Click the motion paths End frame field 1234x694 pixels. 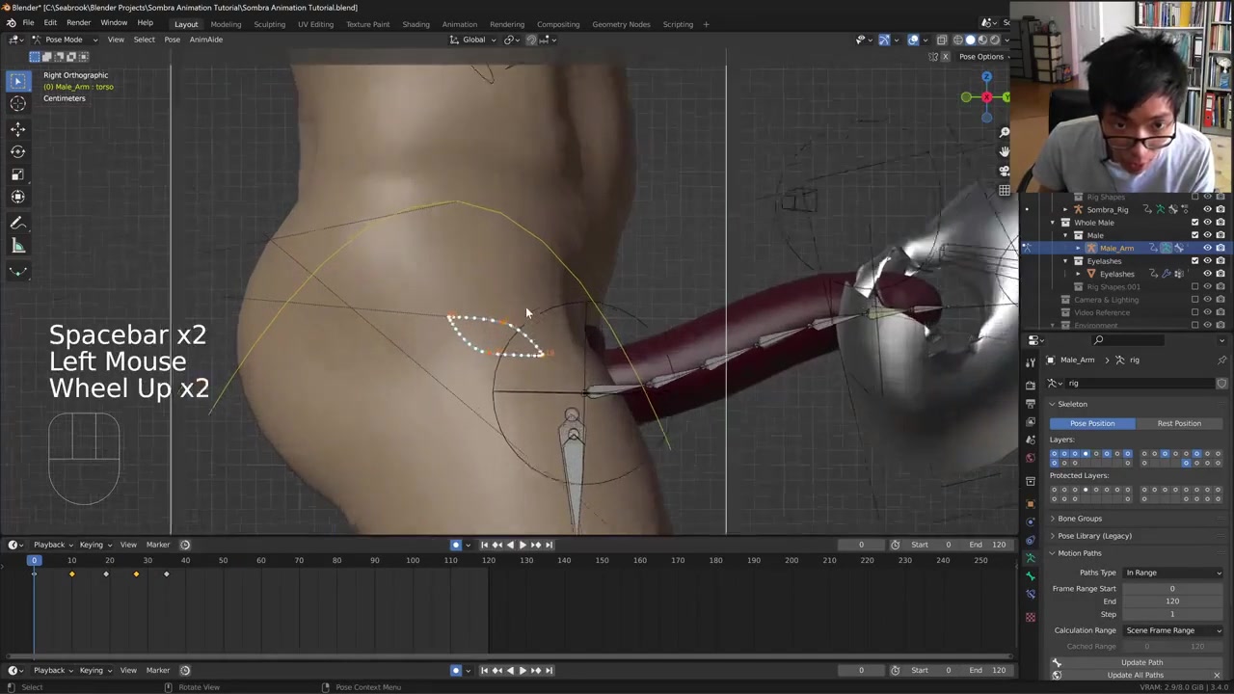1171,601
